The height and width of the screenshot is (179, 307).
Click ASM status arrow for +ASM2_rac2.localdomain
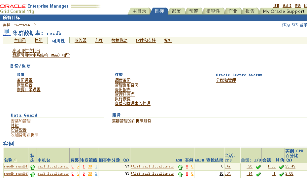click(x=180, y=174)
